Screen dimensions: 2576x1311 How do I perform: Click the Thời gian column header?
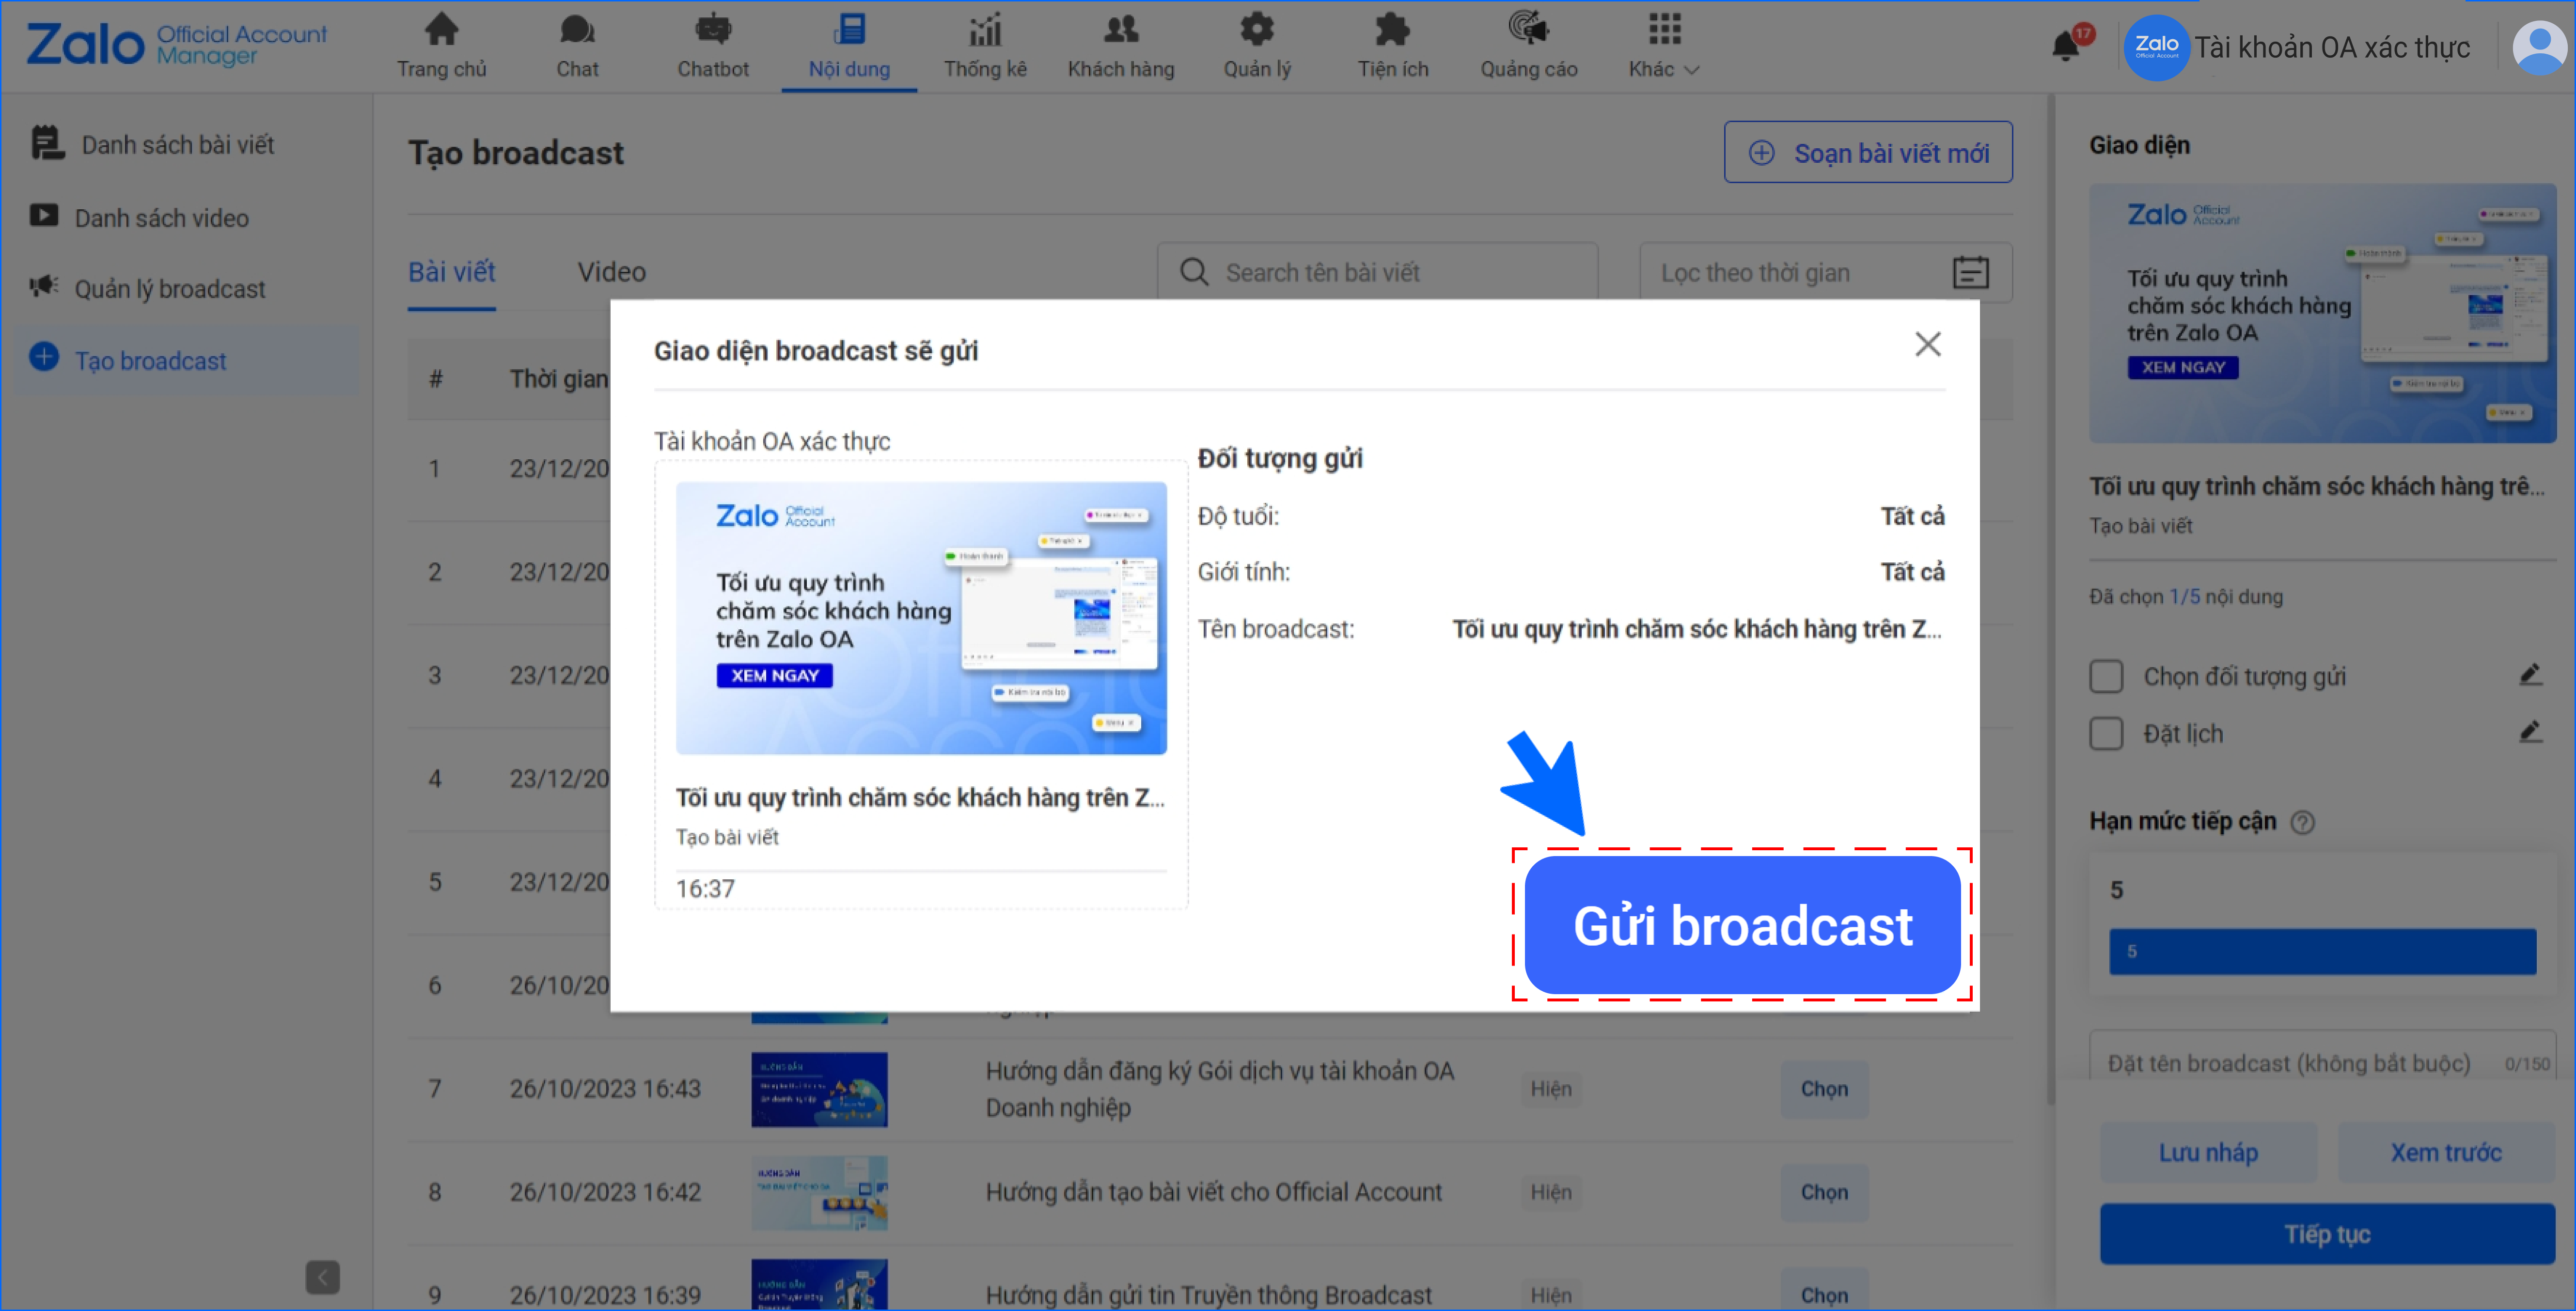559,379
